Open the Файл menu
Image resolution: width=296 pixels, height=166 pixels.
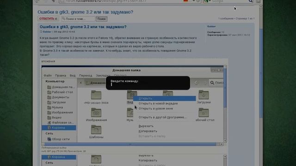pyautogui.click(x=48, y=76)
